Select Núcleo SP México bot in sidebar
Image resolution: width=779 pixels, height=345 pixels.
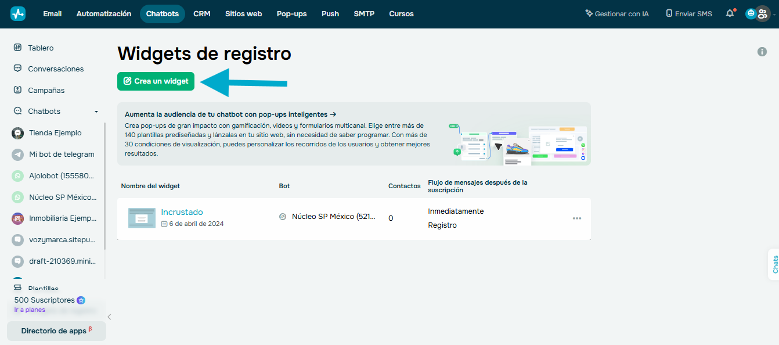(x=63, y=197)
